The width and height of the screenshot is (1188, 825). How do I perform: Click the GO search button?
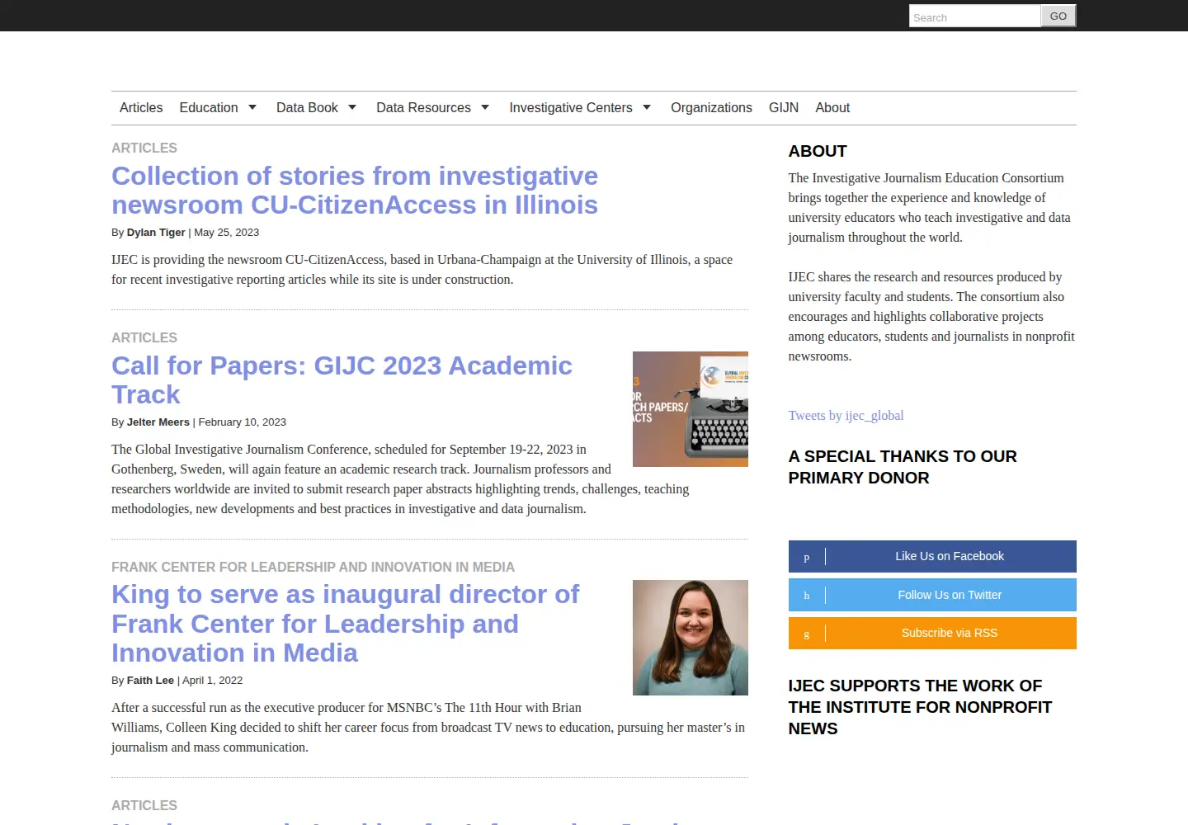point(1058,16)
